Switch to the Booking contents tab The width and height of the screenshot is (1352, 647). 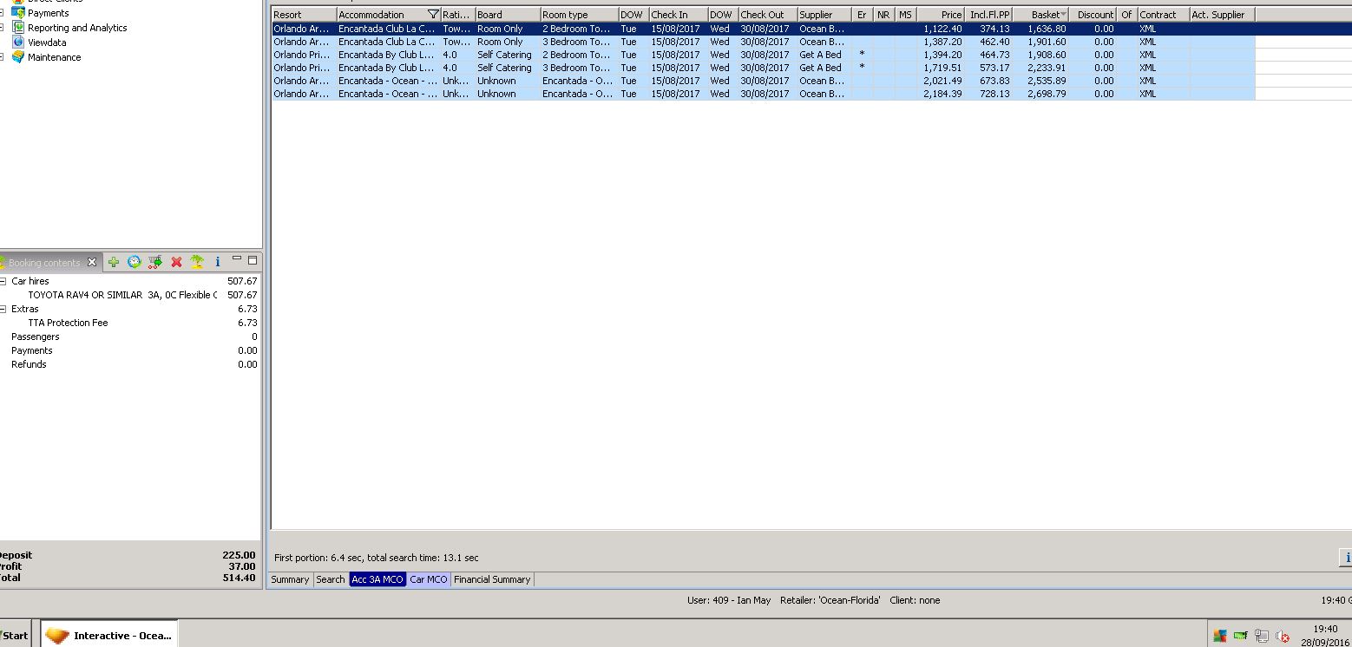[44, 263]
